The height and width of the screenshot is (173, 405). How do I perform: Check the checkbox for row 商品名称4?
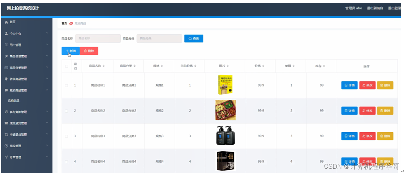tap(66, 162)
